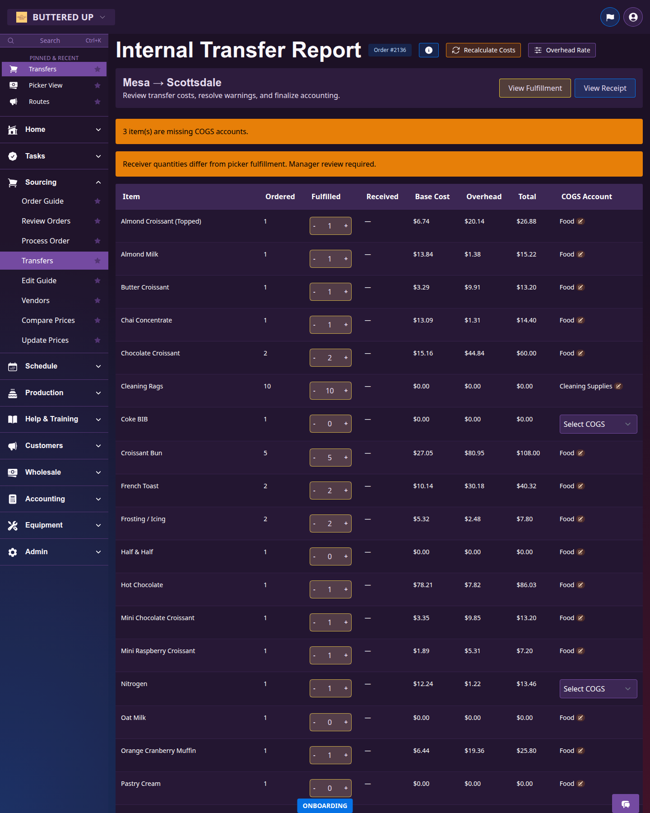
Task: Increase fulfilled quantity for Oat Milk
Action: pyautogui.click(x=346, y=722)
